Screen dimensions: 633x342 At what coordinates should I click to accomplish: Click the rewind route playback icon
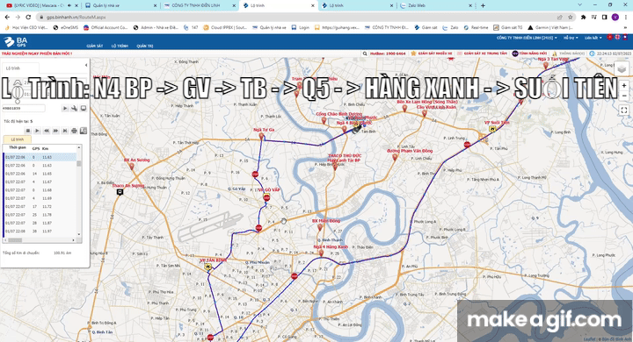47,131
